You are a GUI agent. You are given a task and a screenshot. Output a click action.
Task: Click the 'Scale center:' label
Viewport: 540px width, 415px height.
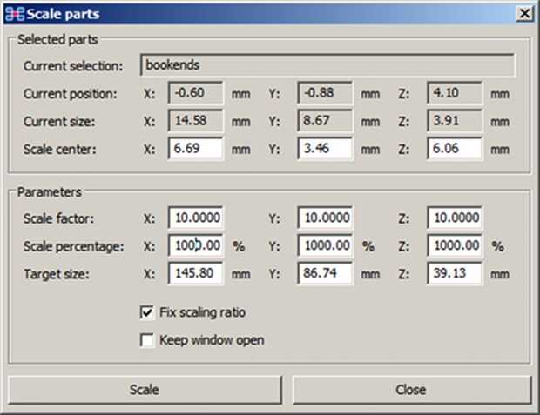(60, 150)
